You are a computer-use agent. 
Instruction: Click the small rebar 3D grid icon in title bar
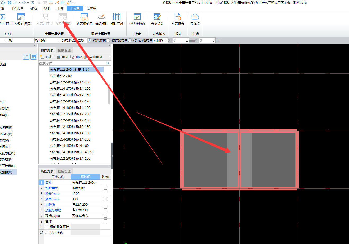[63, 3]
